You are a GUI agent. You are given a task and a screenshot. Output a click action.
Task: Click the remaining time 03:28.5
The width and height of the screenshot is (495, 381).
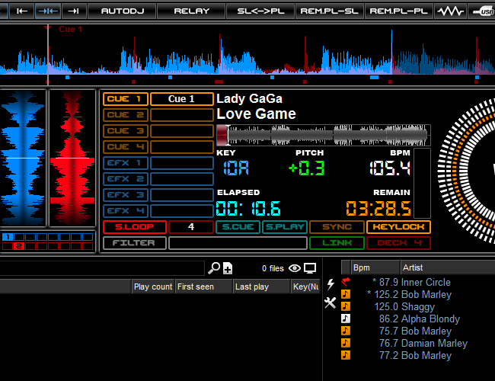coord(378,209)
